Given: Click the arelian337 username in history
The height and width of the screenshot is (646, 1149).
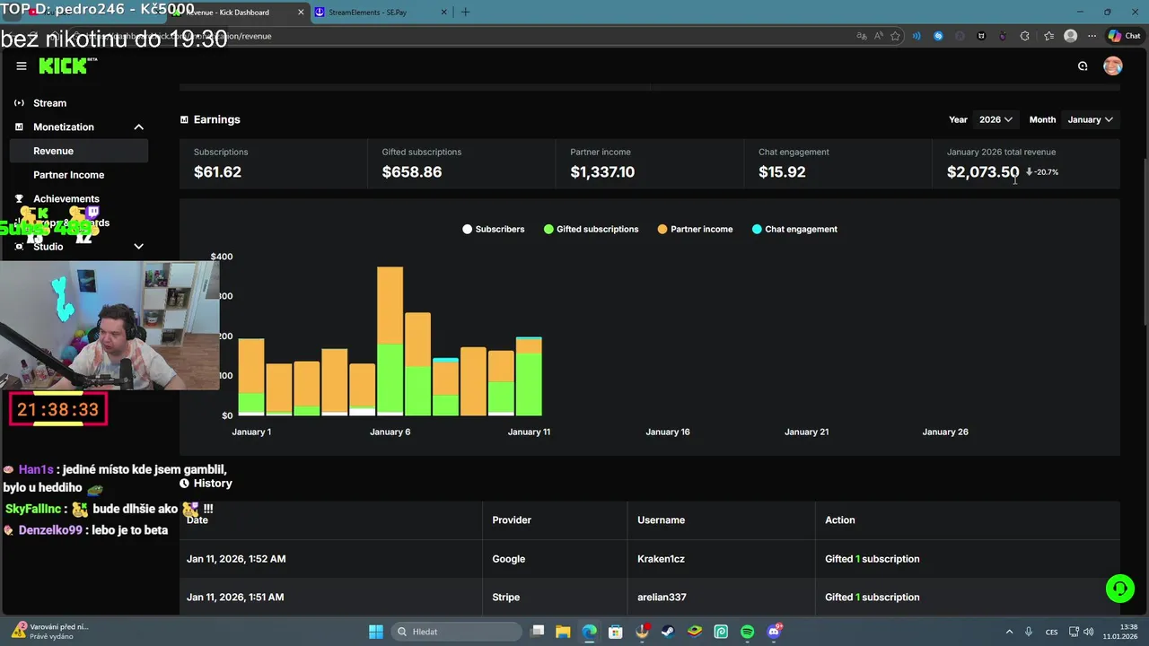Looking at the screenshot, I should tap(662, 598).
